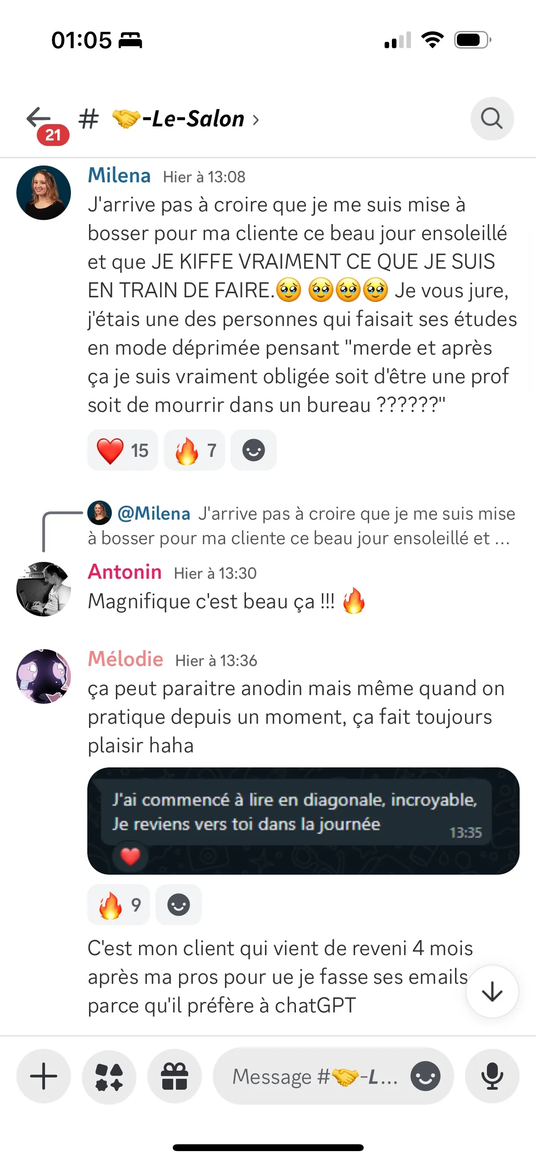Tap the plus icon to attach files
This screenshot has height=1162, width=536.
[x=44, y=1076]
